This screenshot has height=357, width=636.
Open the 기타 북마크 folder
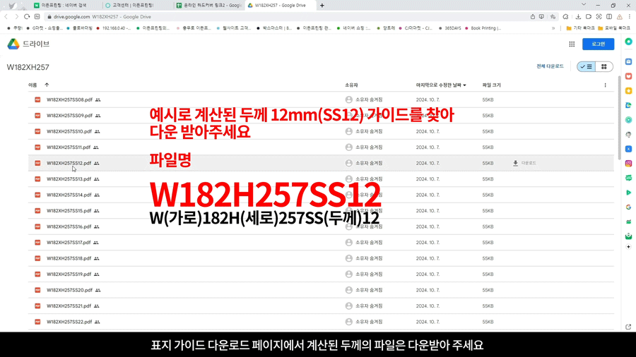point(580,28)
